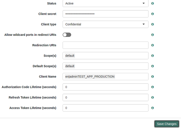Click the Access Token Lifetime seconds field
Image resolution: width=181 pixels, height=129 pixels.
pyautogui.click(x=105, y=108)
